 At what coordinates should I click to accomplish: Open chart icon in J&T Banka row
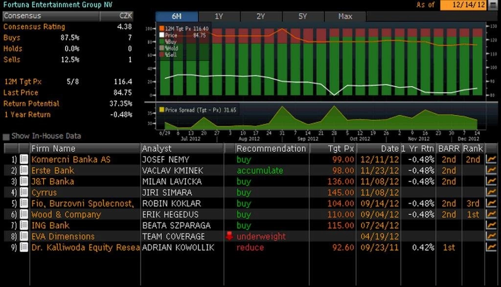pyautogui.click(x=491, y=181)
